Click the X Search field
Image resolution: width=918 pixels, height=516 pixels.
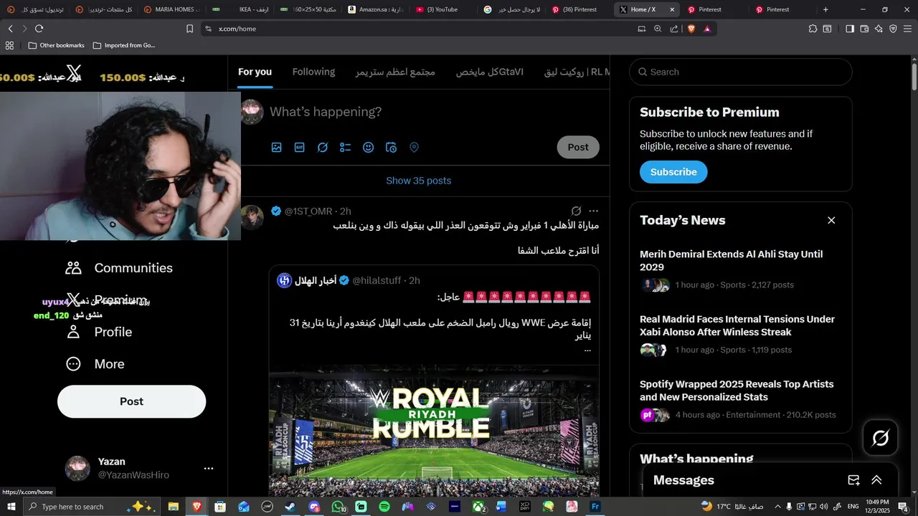[741, 72]
